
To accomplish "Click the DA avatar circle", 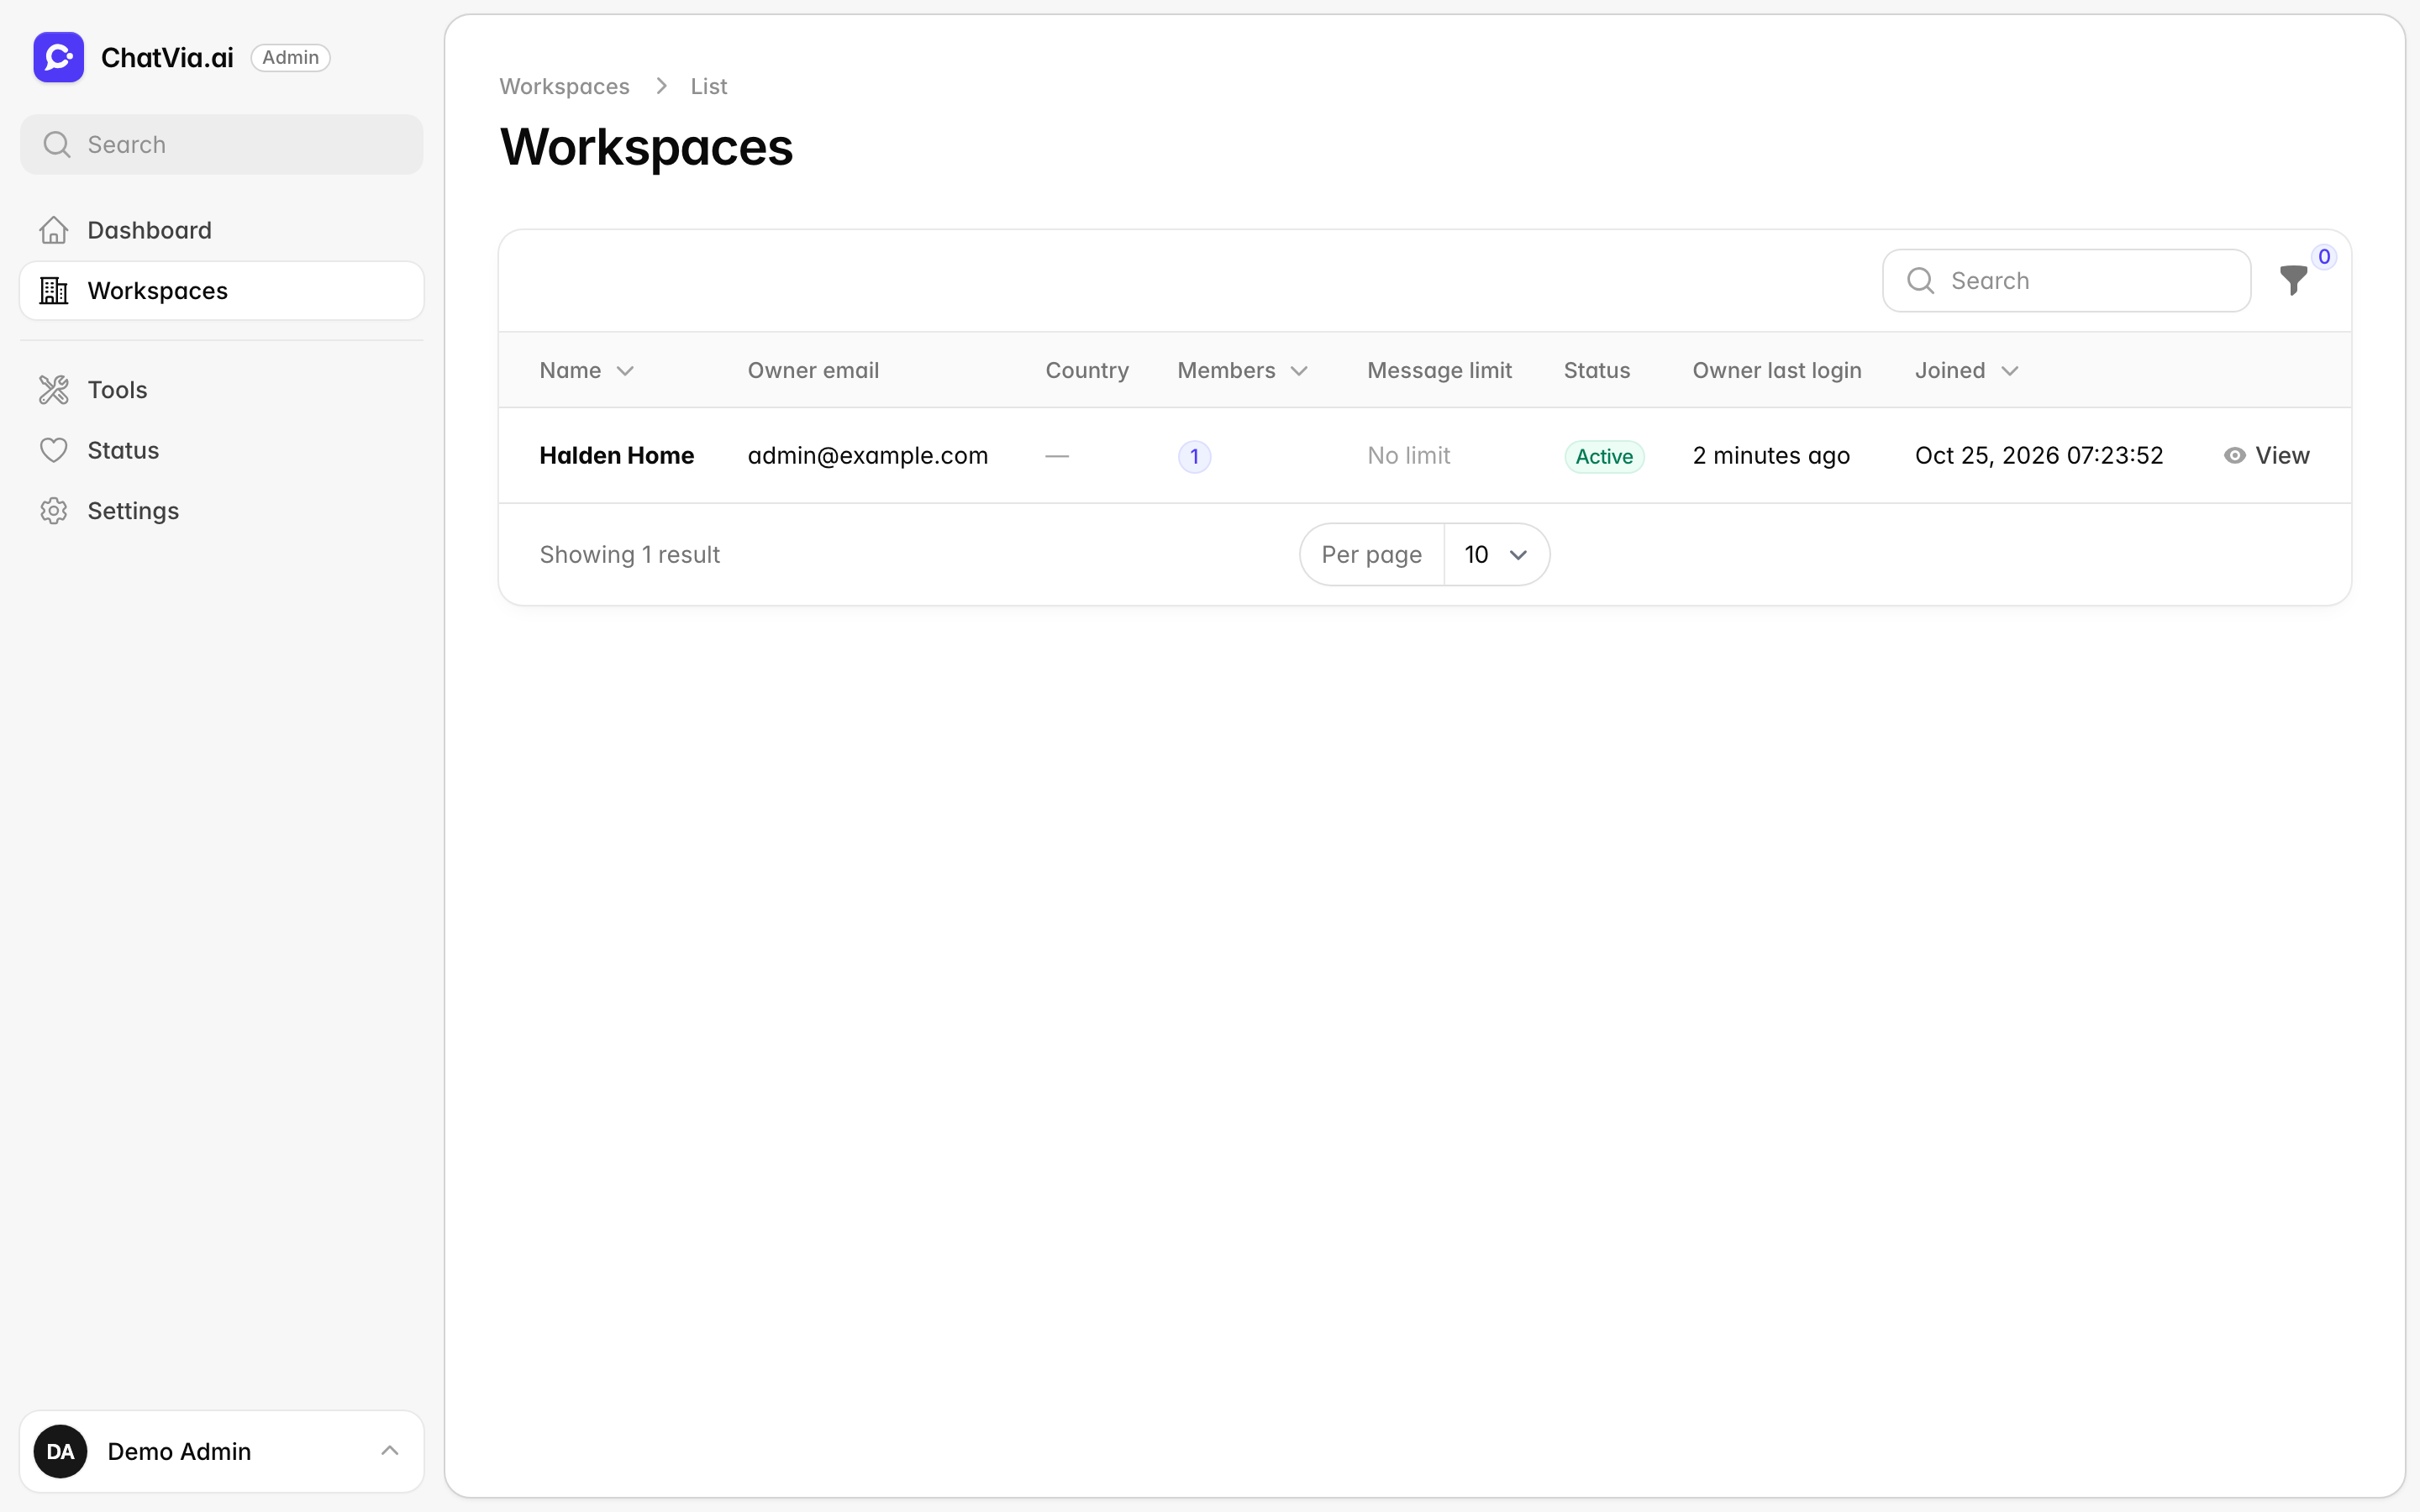I will [x=60, y=1451].
